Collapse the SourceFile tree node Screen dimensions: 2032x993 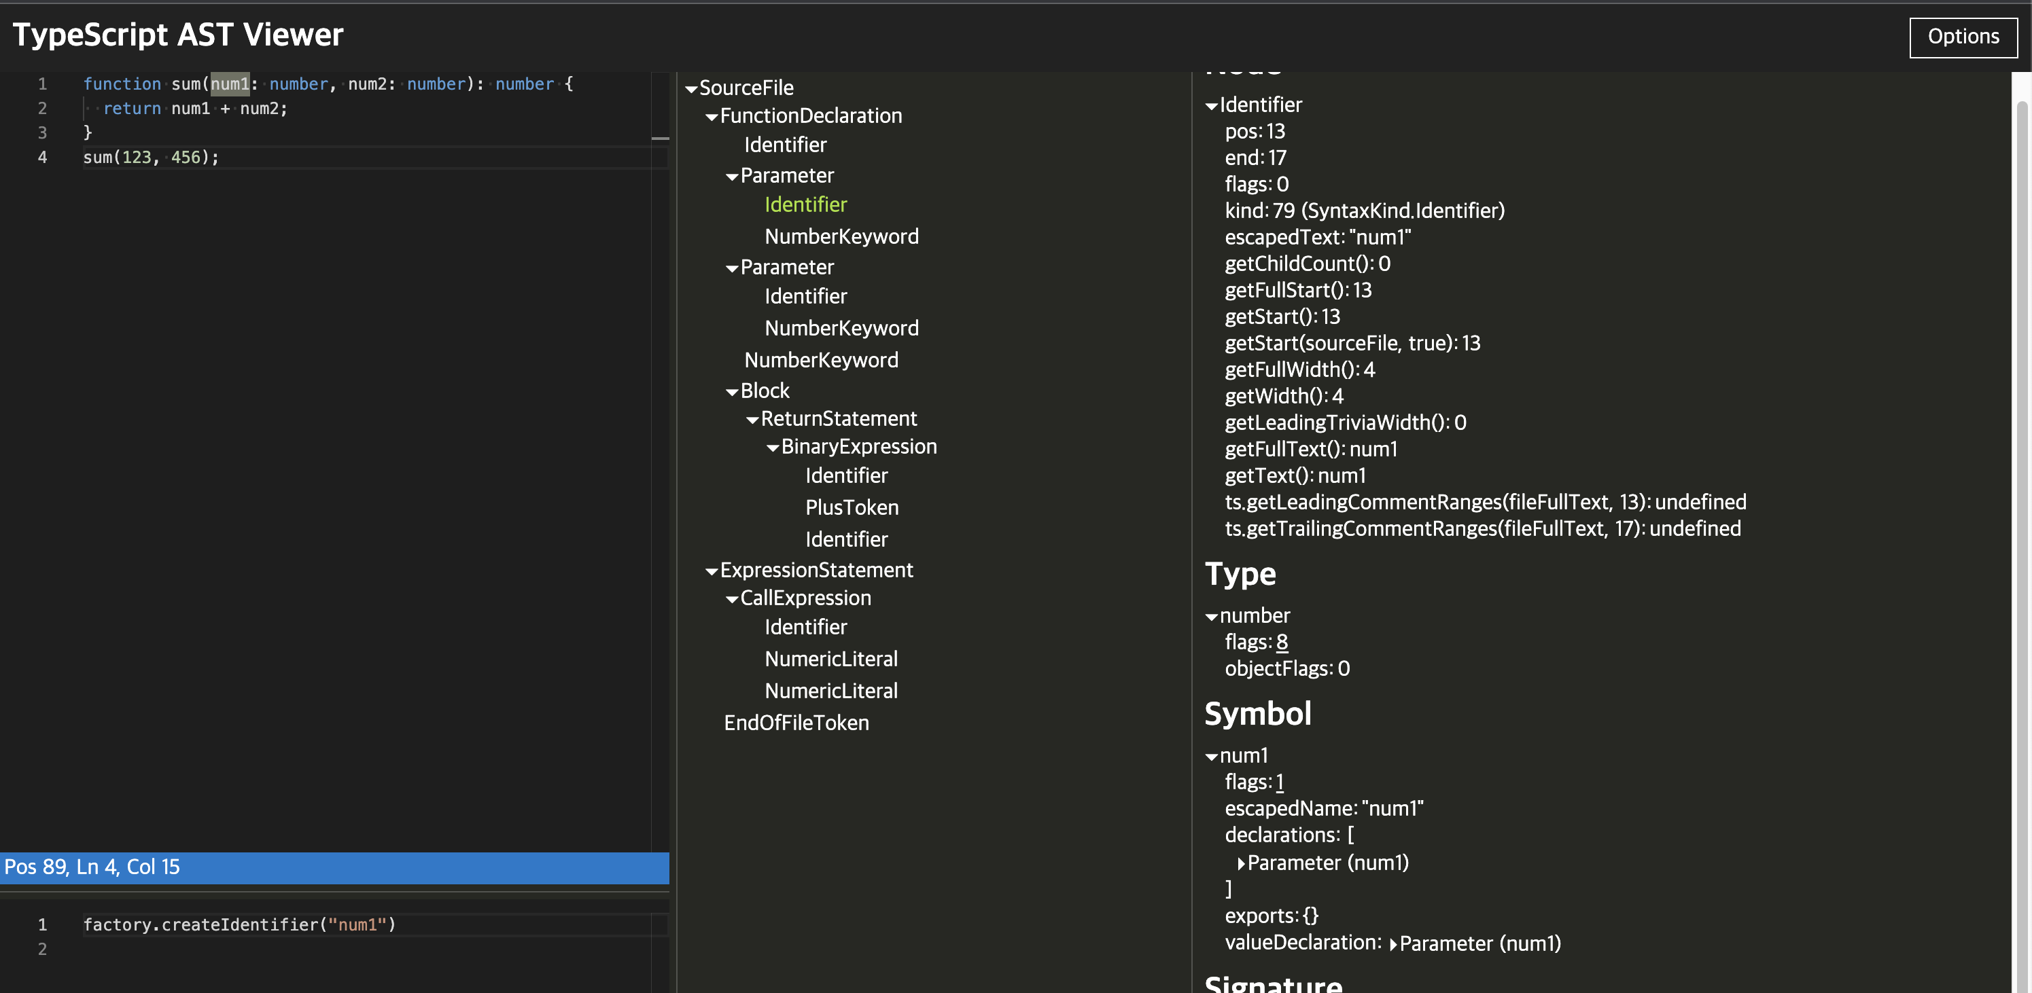click(691, 89)
